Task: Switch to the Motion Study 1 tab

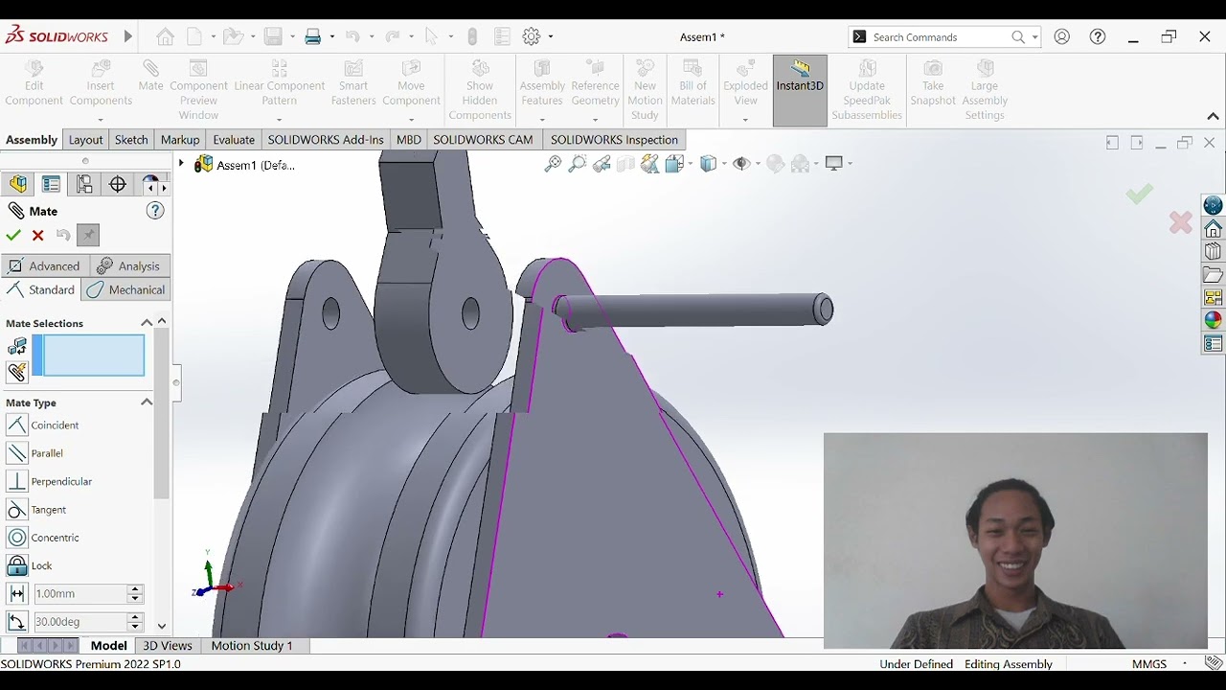Action: (x=252, y=645)
